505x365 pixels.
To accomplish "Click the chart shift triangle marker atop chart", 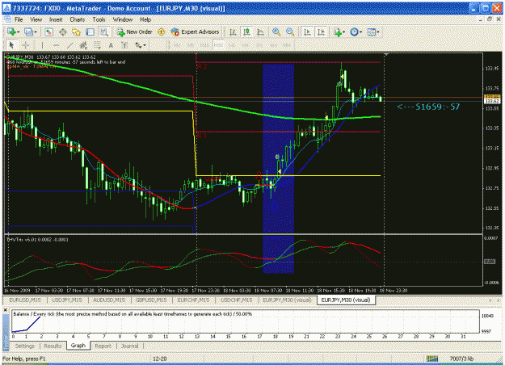I will (x=386, y=54).
